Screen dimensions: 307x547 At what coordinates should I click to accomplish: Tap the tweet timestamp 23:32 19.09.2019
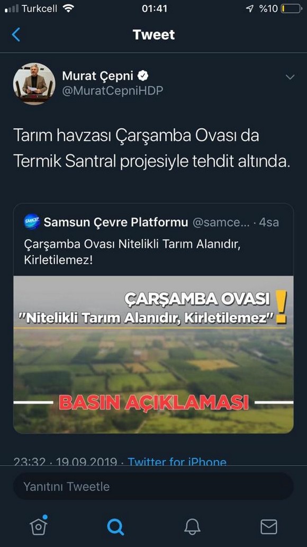point(65,461)
